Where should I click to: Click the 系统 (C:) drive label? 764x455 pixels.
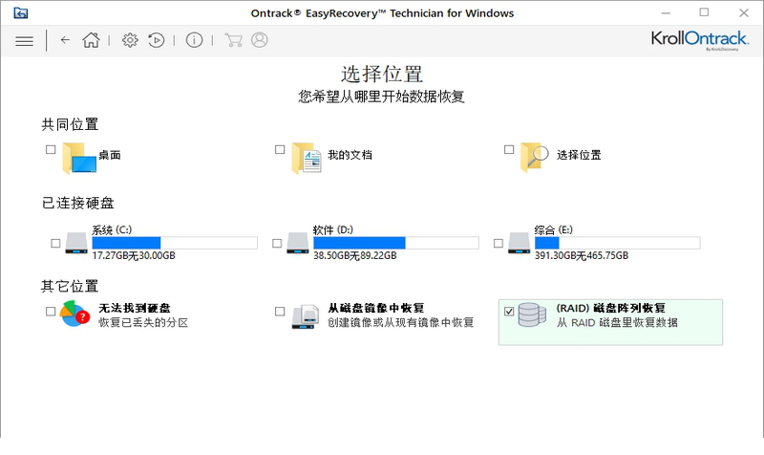[x=112, y=229]
